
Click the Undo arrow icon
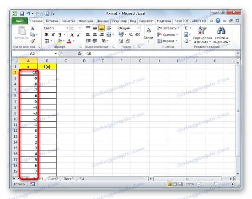click(29, 14)
